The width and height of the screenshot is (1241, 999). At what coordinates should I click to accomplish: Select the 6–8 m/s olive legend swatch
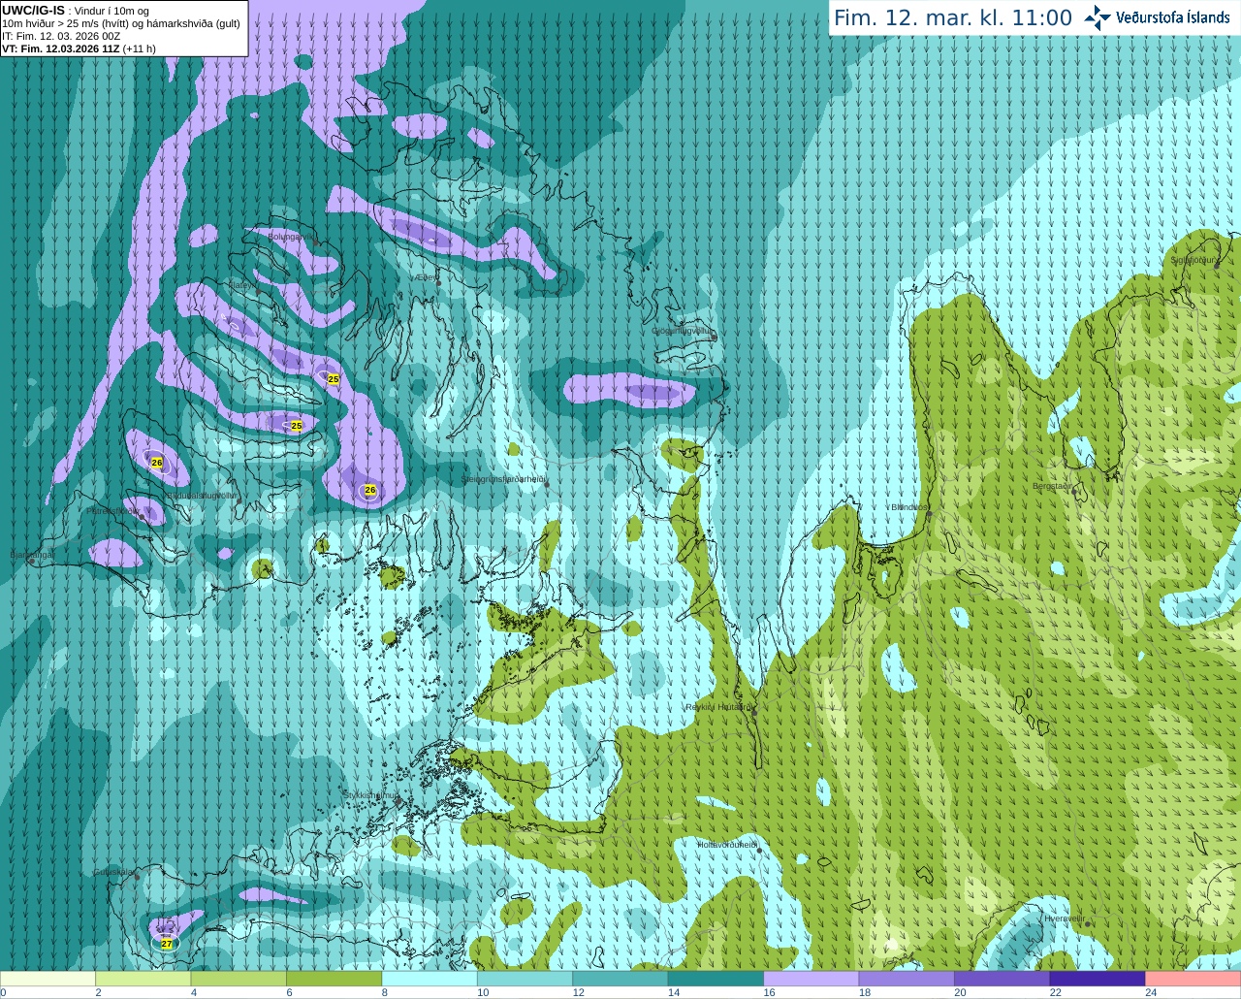[x=334, y=979]
